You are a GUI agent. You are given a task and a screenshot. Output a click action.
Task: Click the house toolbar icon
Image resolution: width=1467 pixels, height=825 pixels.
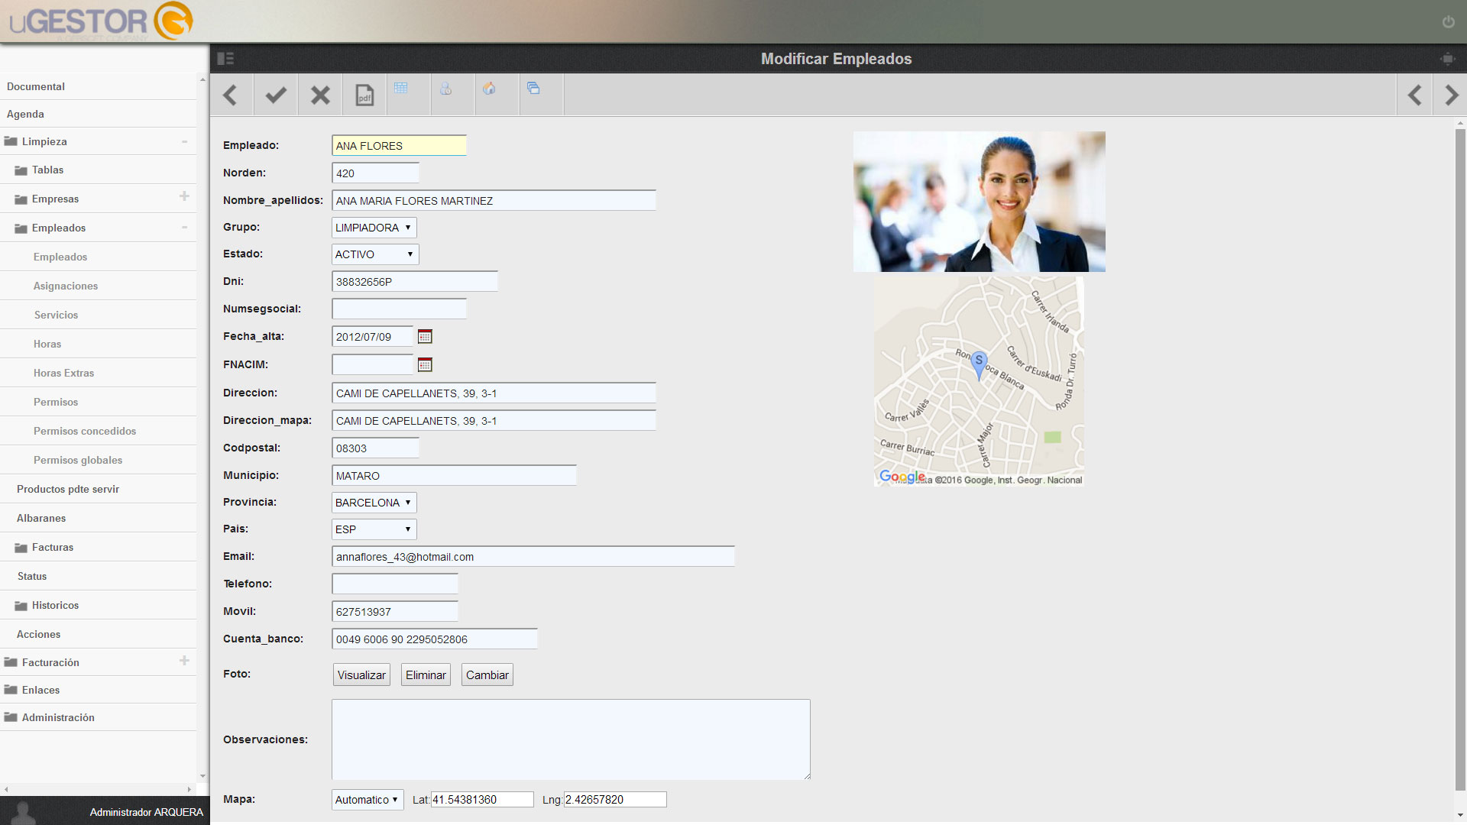tap(489, 89)
